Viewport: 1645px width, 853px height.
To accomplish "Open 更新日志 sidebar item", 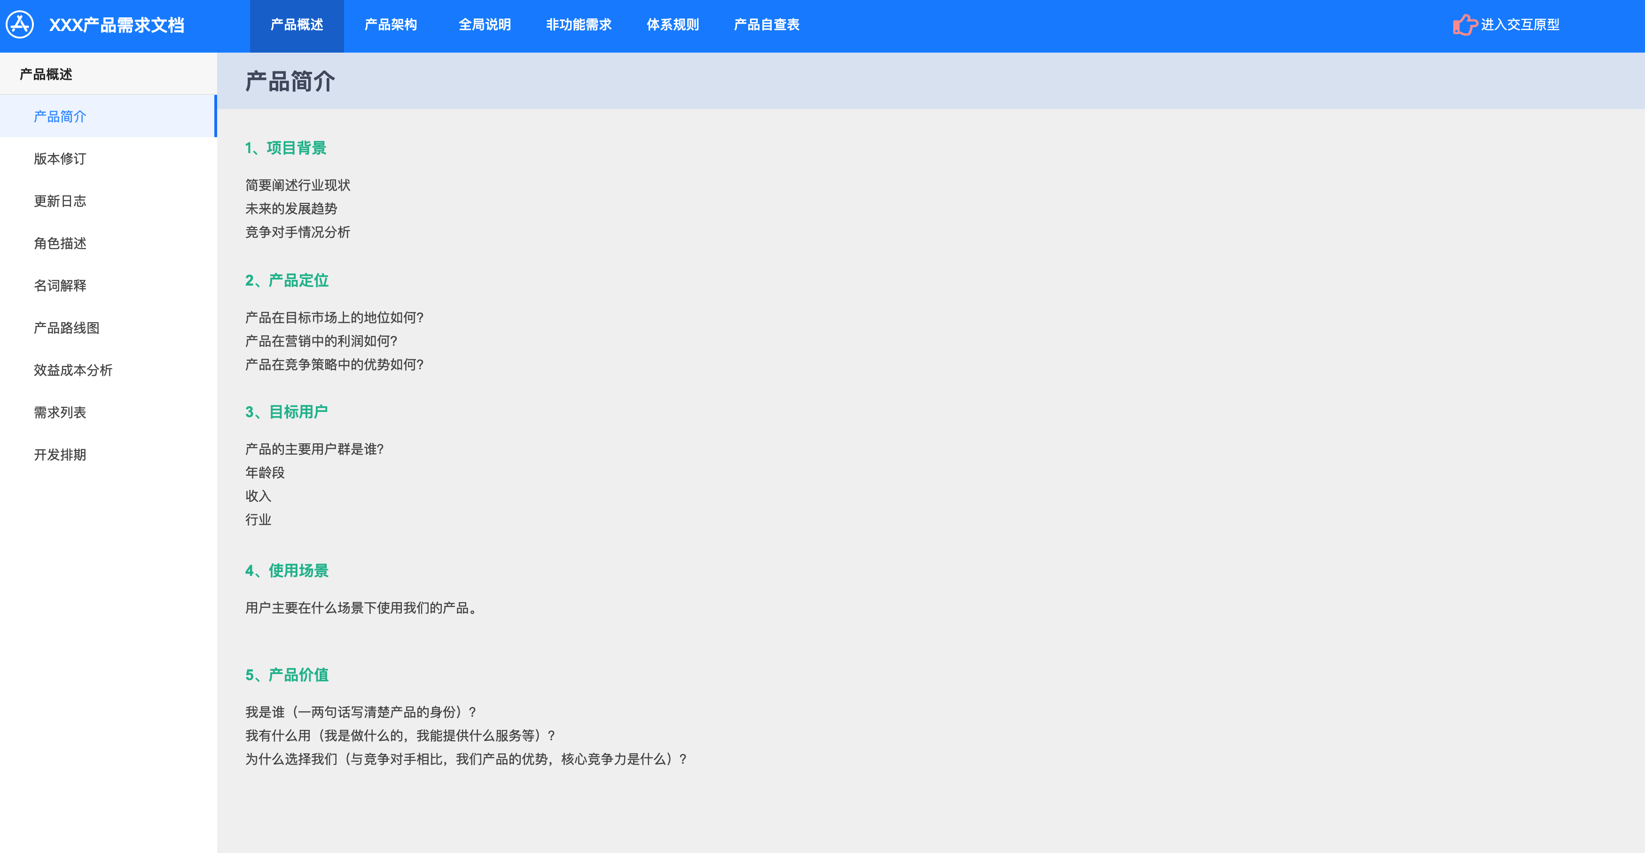I will point(108,201).
